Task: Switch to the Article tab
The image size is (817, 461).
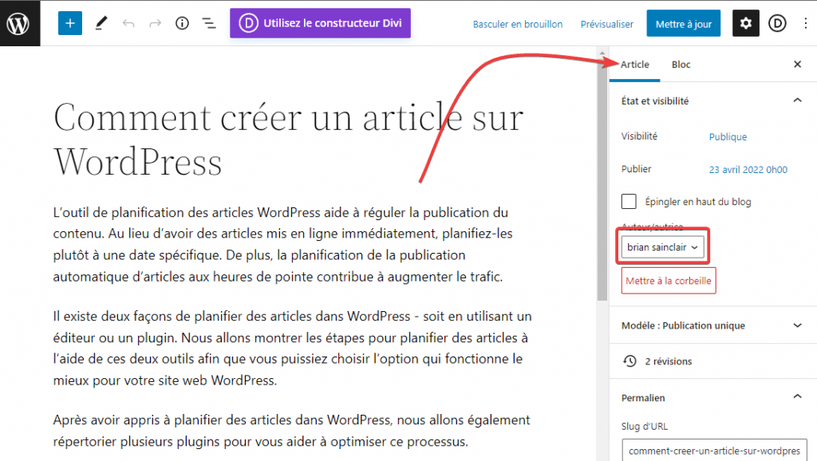Action: pyautogui.click(x=634, y=65)
